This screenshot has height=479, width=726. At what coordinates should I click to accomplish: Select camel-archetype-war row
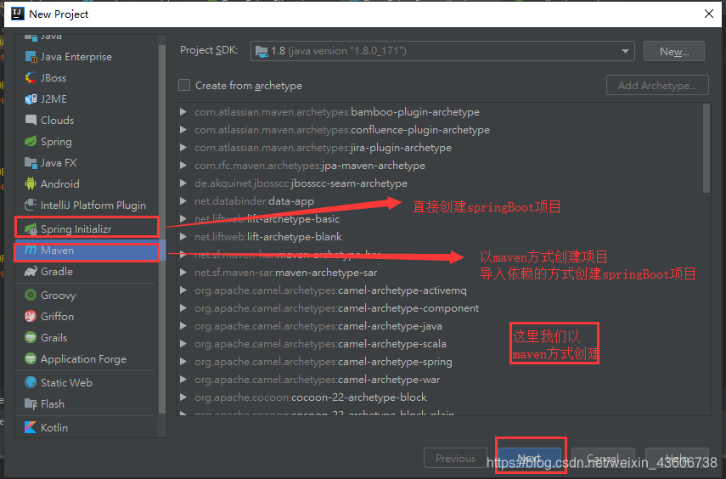pos(440,380)
